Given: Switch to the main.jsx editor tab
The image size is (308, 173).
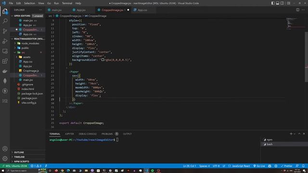Looking at the screenshot, I should pyautogui.click(x=56, y=10).
